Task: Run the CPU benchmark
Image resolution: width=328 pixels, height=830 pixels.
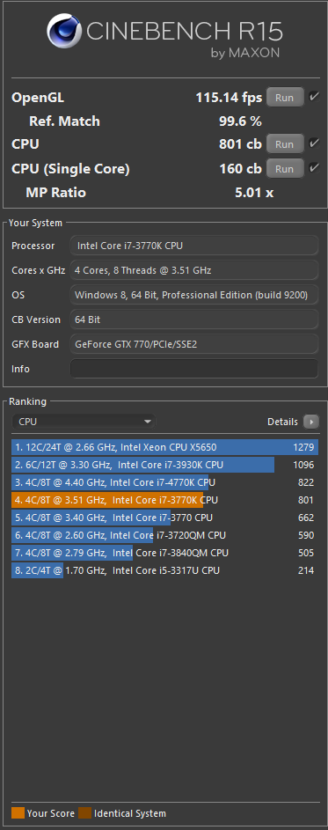Action: [x=285, y=144]
